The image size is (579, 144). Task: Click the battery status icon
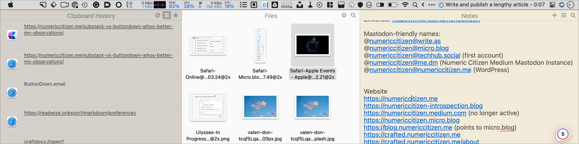[x=393, y=5]
